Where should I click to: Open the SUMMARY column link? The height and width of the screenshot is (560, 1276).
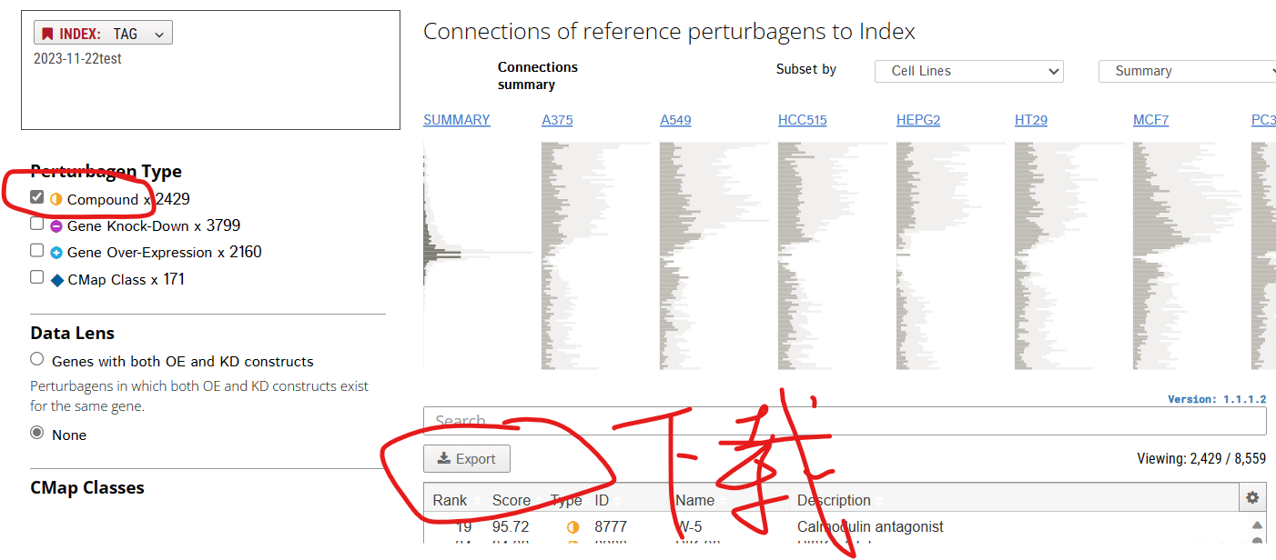(457, 120)
